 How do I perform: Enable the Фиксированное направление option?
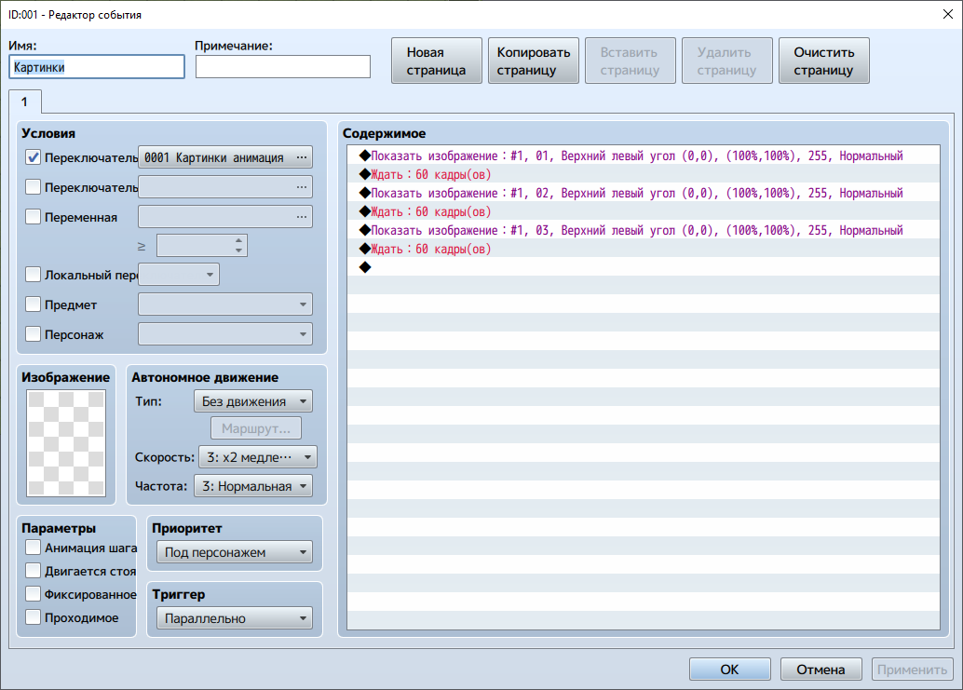pyautogui.click(x=34, y=593)
